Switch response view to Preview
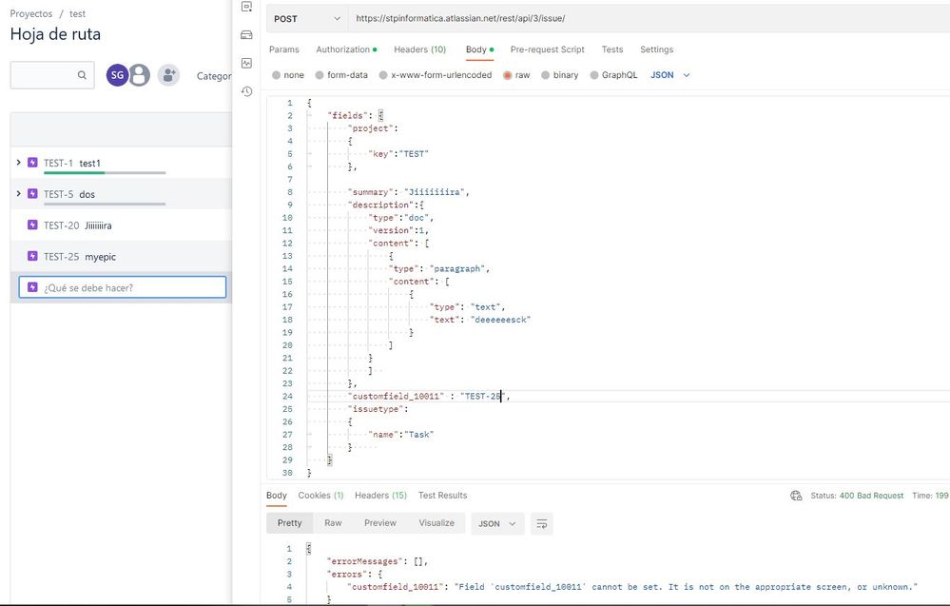This screenshot has width=950, height=606. tap(379, 523)
